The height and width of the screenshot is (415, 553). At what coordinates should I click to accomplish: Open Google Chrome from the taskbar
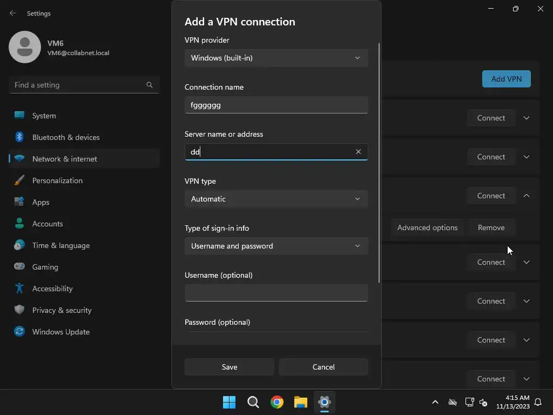point(277,402)
